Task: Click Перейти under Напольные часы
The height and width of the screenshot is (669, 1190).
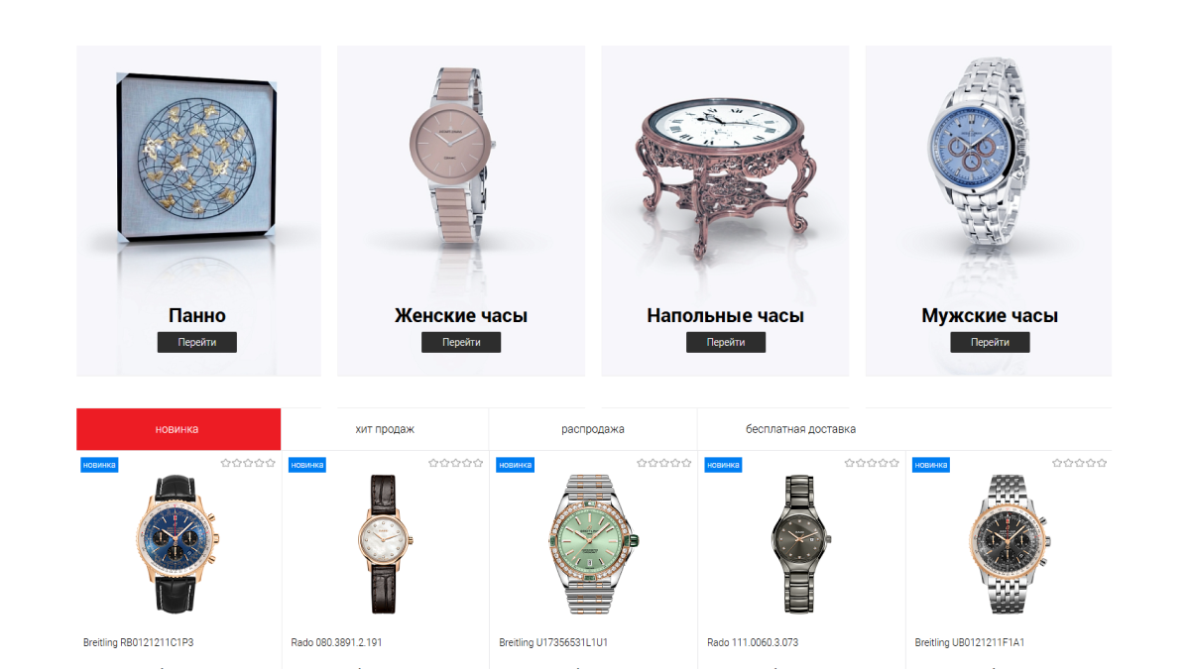Action: coord(726,342)
